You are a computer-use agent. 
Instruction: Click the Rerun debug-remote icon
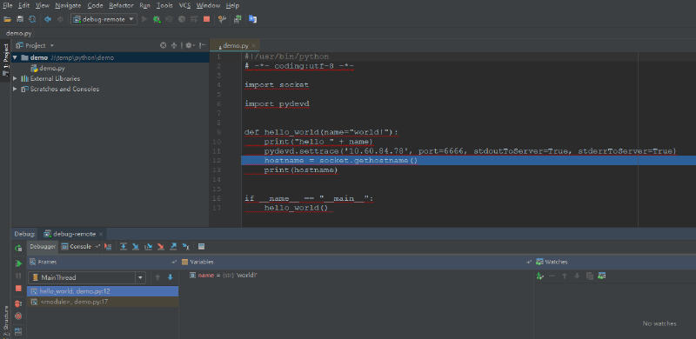pos(18,248)
